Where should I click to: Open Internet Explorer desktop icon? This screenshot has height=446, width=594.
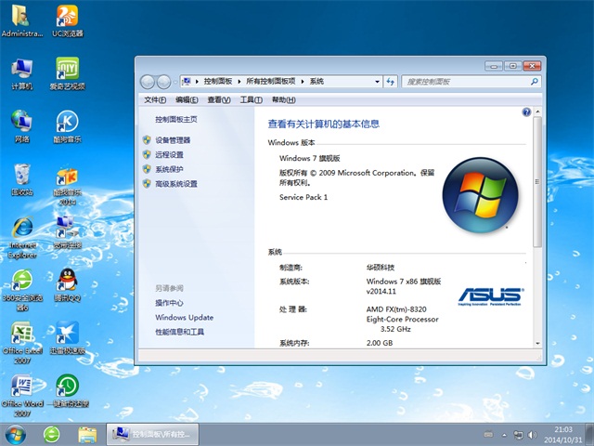click(22, 229)
